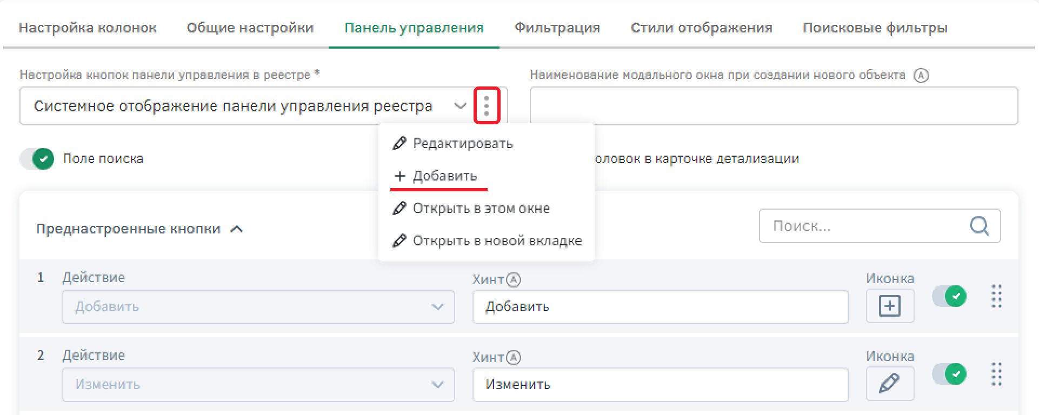
Task: Disable the Добавить button row toggle
Action: [950, 296]
